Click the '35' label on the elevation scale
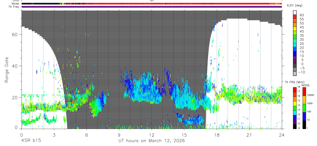This screenshot has width=317, height=146. (x=301, y=36)
